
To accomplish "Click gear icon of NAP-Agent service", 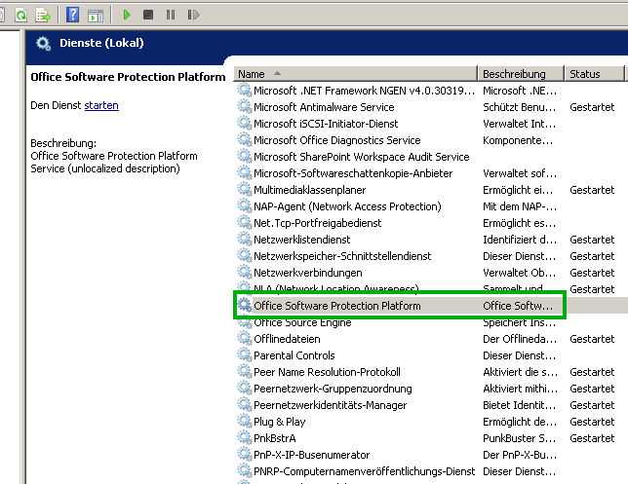I will [x=245, y=206].
